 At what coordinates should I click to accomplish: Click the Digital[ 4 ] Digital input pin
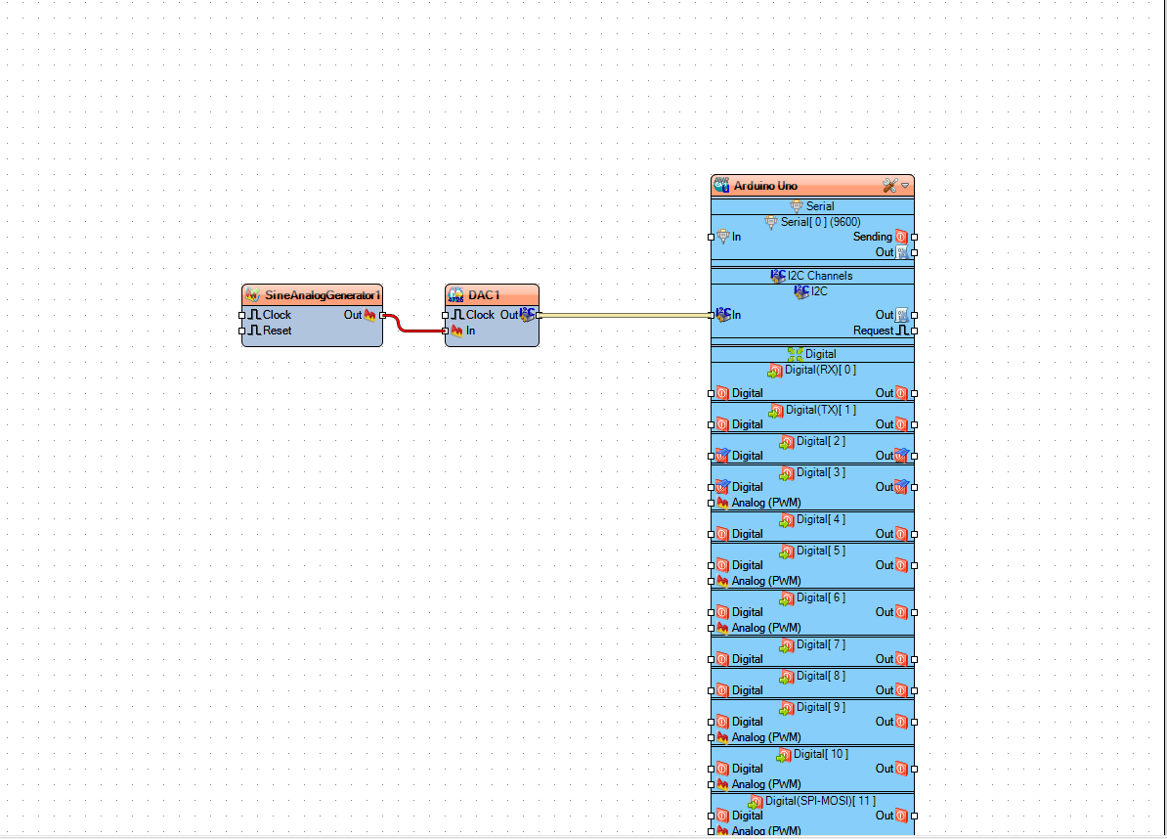click(x=711, y=534)
